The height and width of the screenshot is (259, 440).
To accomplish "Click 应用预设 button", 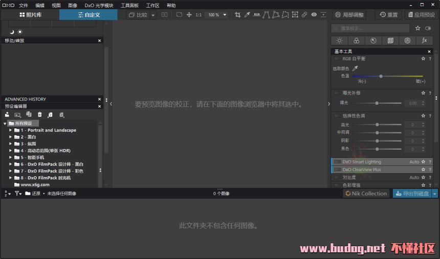I will tap(421, 15).
